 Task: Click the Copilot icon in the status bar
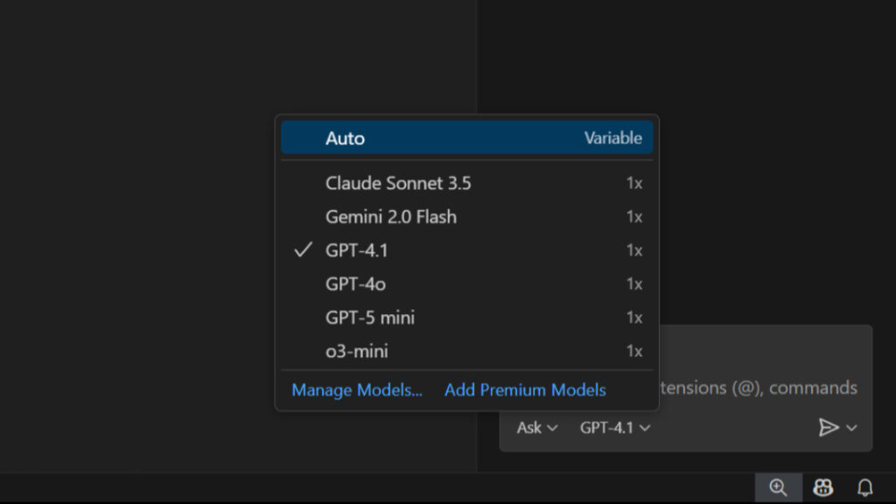823,487
